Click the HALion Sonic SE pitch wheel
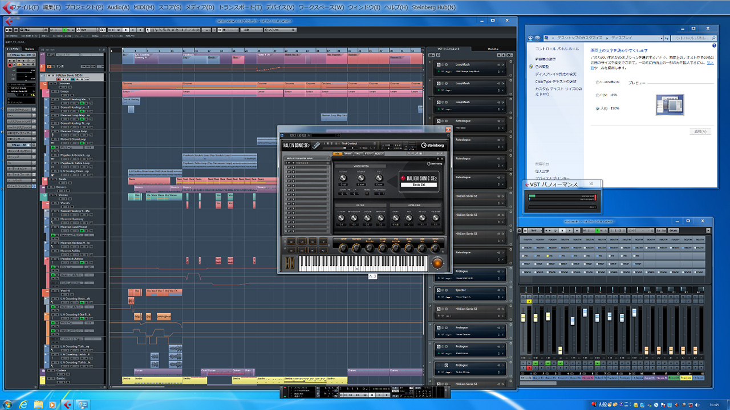The image size is (730, 410). click(x=289, y=263)
